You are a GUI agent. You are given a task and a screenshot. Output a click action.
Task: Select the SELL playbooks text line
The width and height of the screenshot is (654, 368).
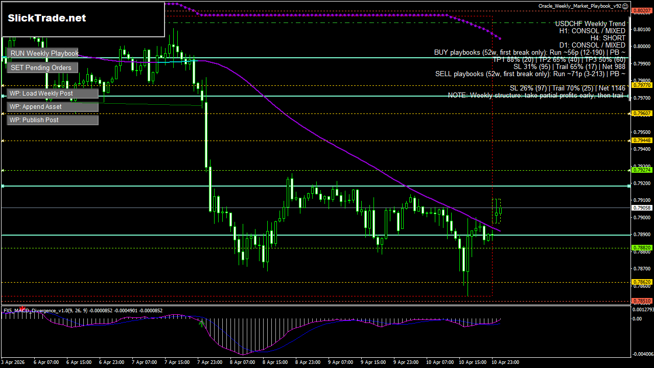[530, 74]
